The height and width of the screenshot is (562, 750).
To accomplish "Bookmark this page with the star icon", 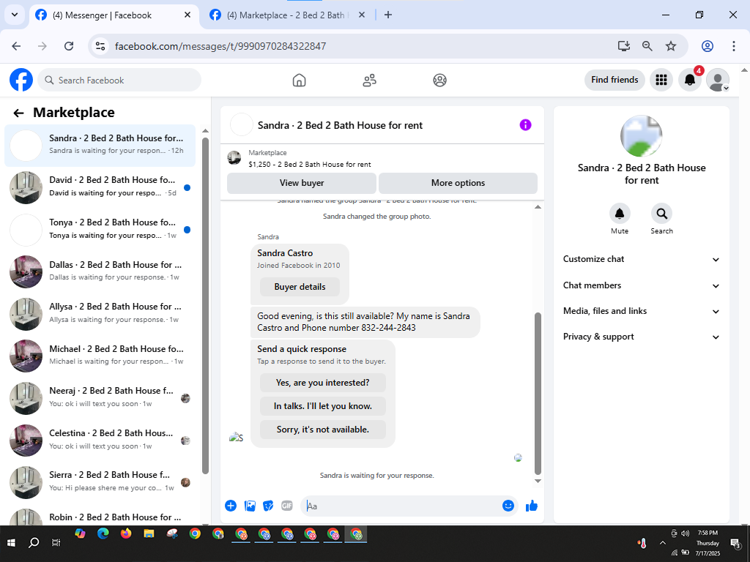I will click(671, 46).
